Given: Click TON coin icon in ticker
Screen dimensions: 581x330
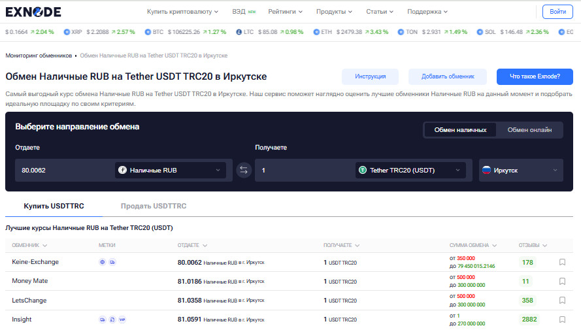Looking at the screenshot, I should [401, 32].
